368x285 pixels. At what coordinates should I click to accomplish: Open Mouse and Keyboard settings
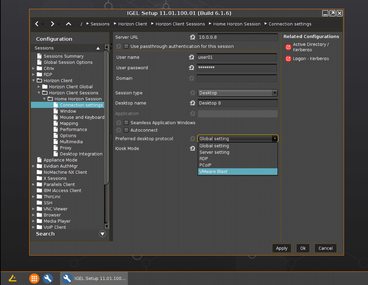tap(82, 117)
